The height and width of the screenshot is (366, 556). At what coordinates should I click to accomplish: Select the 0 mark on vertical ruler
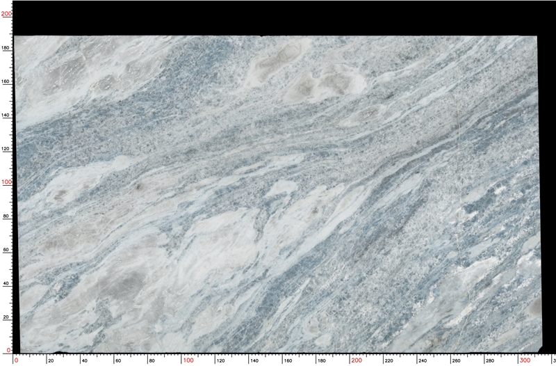(x=9, y=351)
